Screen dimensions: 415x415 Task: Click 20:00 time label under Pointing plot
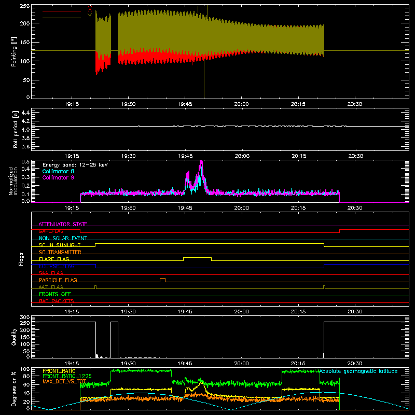pyautogui.click(x=241, y=104)
